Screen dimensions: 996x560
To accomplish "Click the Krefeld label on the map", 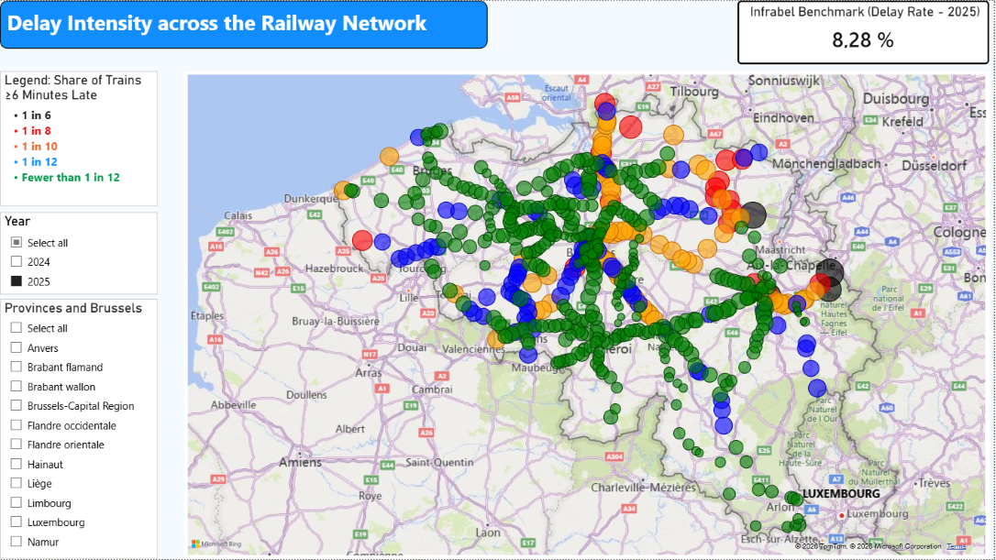I will pos(902,121).
